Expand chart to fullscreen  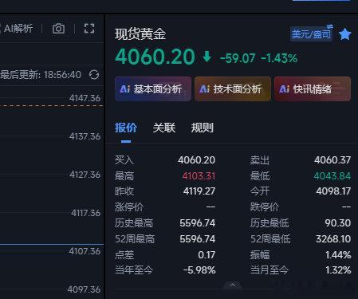(x=89, y=29)
